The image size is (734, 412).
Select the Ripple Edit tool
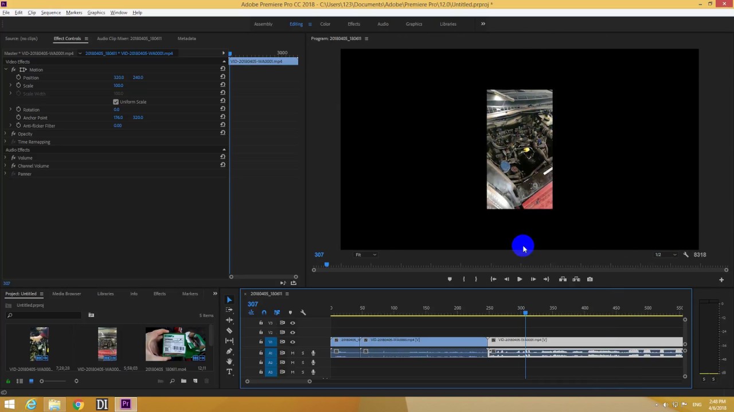(x=229, y=320)
